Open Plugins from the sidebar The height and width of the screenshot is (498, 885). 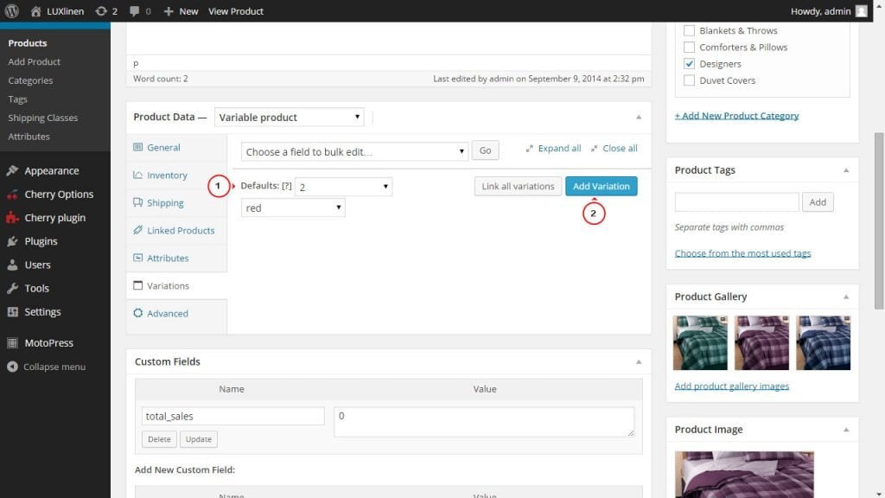pos(41,241)
